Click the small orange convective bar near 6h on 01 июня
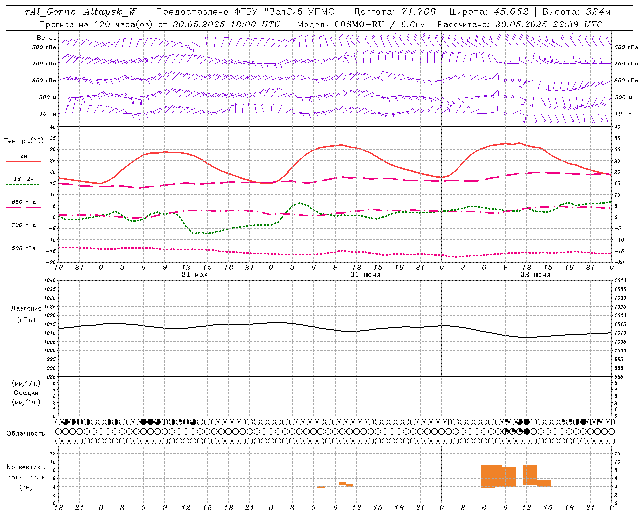This screenshot has height=512, width=641. tap(321, 487)
